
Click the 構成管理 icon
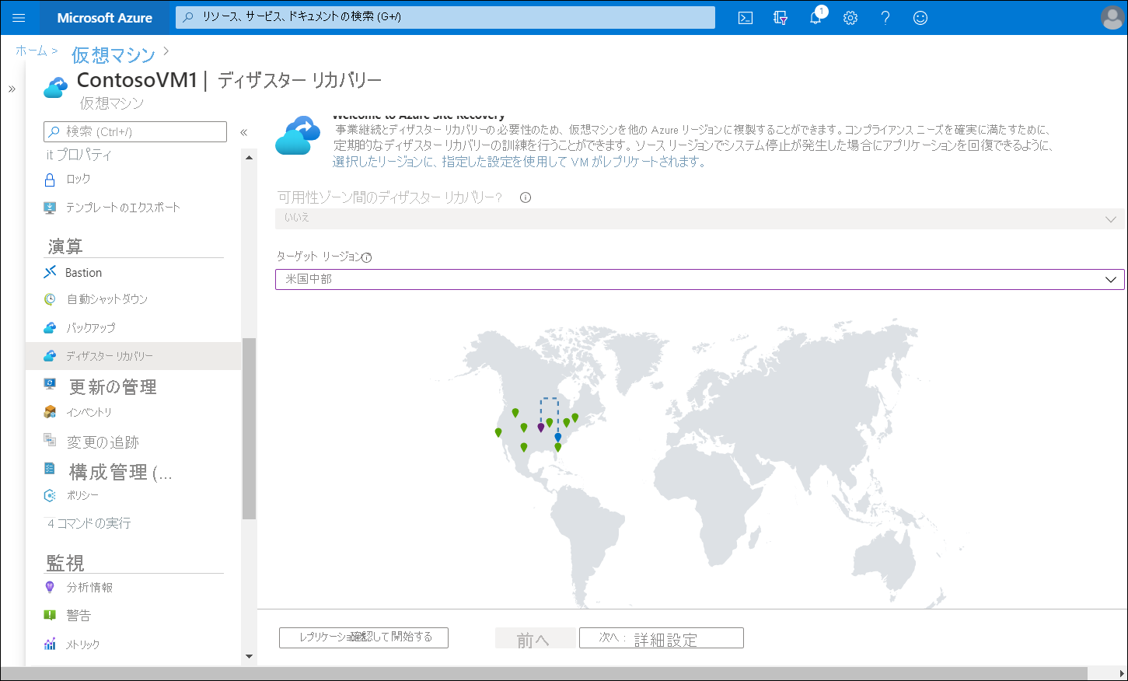click(x=50, y=469)
